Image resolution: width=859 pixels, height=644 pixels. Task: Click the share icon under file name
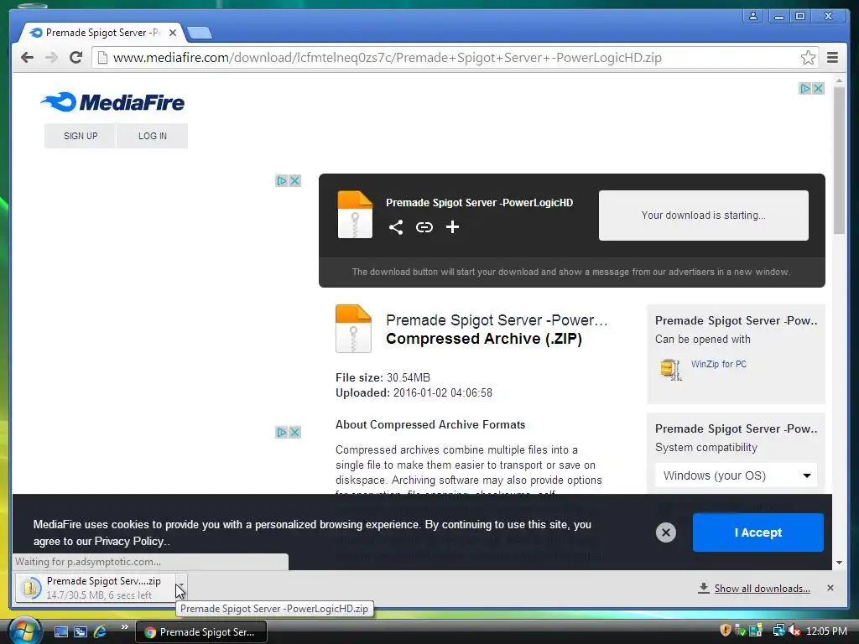396,227
